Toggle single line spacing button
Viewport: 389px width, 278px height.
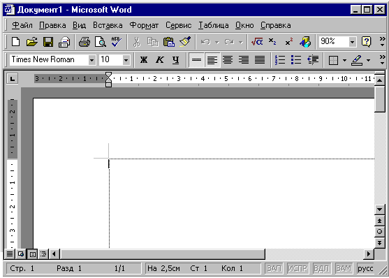click(x=196, y=60)
